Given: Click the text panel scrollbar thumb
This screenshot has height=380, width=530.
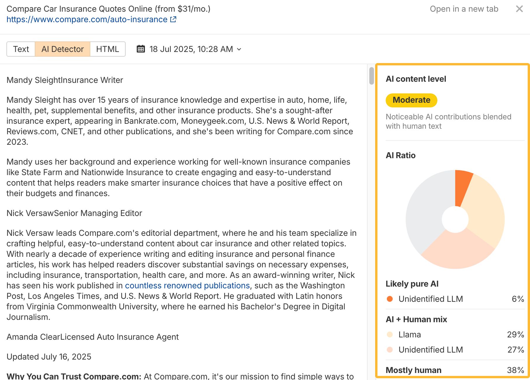Looking at the screenshot, I should tap(371, 76).
